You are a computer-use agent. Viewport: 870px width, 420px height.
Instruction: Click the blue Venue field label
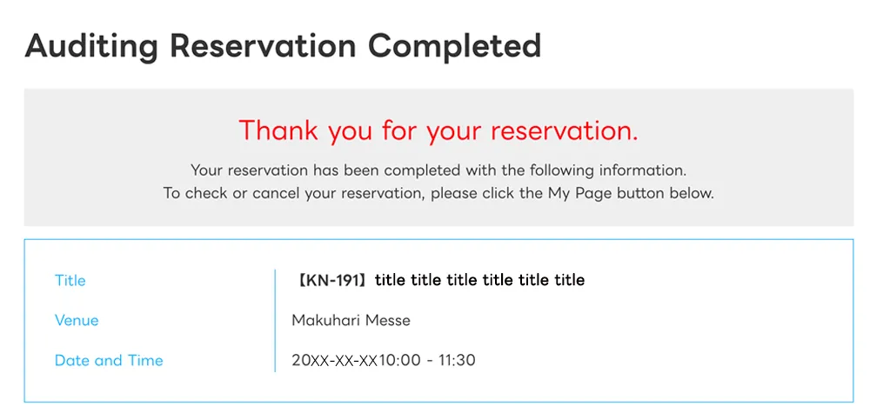tap(77, 320)
